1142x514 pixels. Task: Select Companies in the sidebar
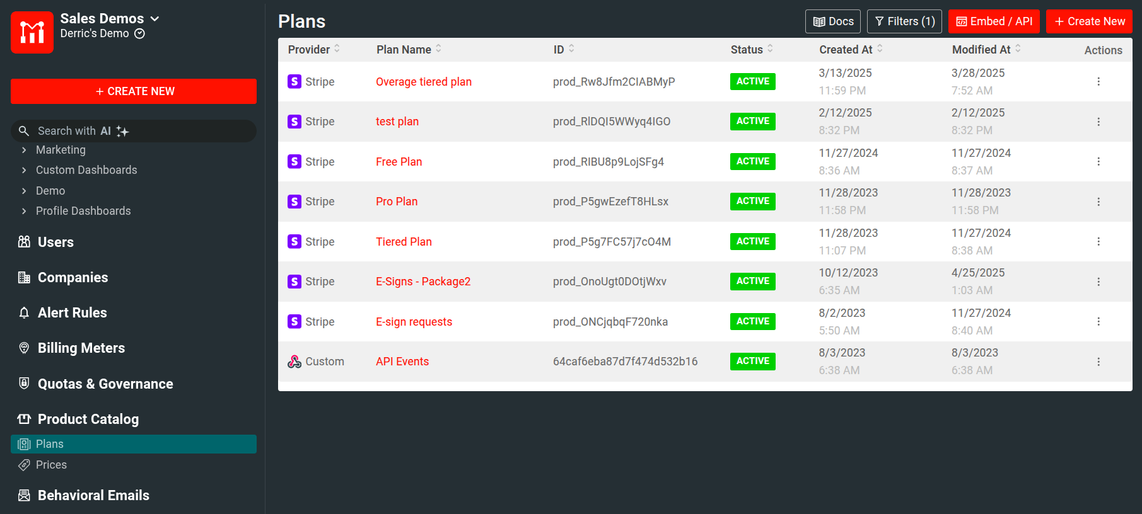pos(73,278)
